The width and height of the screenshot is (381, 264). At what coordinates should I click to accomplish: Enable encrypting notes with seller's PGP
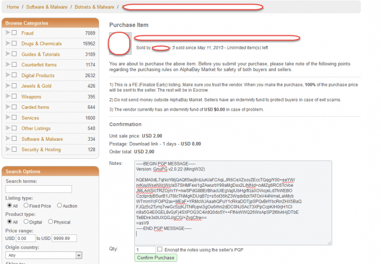pos(160,249)
